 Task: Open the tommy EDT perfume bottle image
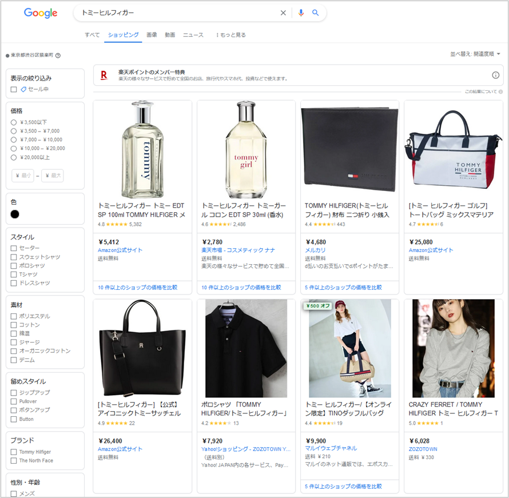pyautogui.click(x=142, y=150)
